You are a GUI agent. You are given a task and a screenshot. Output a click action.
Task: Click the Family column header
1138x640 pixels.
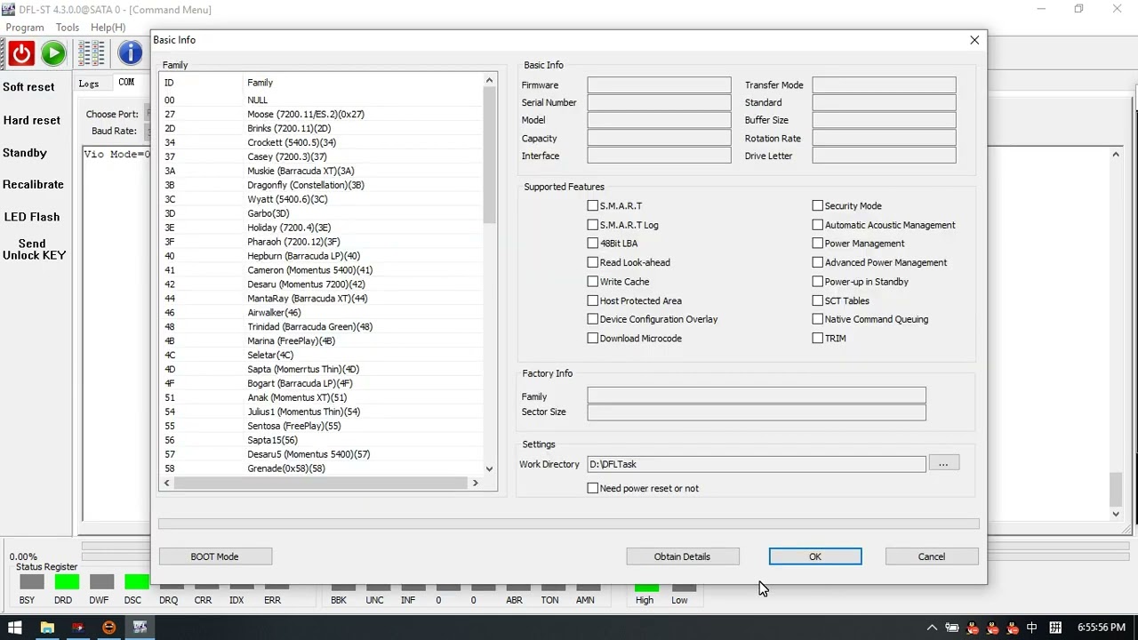tap(363, 83)
